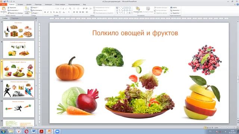Increase font size
Image resolution: width=239 pixels, height=134 pixels.
pos(63,9)
